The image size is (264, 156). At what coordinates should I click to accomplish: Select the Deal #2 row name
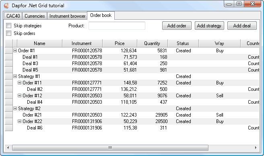(35, 89)
